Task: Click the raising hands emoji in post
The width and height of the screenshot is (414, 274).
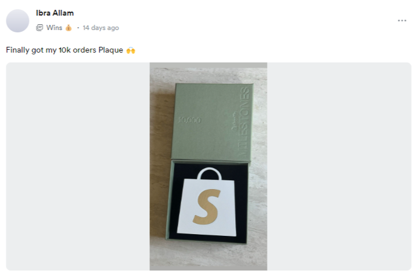Action: (131, 50)
